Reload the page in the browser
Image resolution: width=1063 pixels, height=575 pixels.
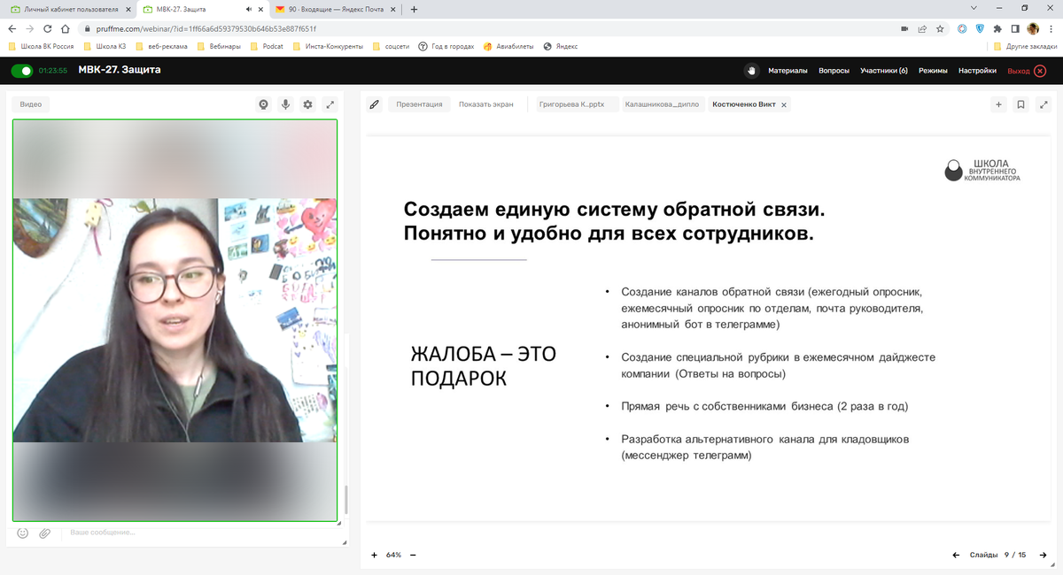pyautogui.click(x=47, y=28)
